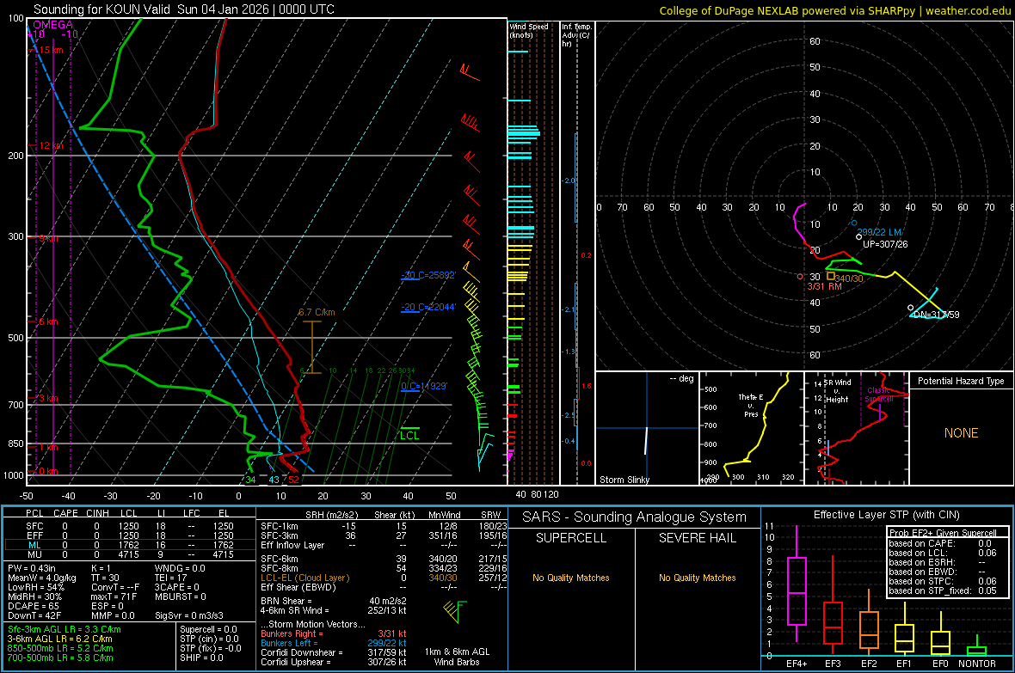The width and height of the screenshot is (1015, 673).
Task: Click the green surface dewpoint value '34'
Action: pyautogui.click(x=250, y=480)
